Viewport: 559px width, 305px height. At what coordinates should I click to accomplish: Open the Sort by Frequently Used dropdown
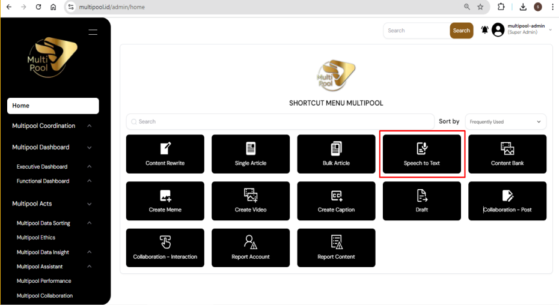click(506, 122)
